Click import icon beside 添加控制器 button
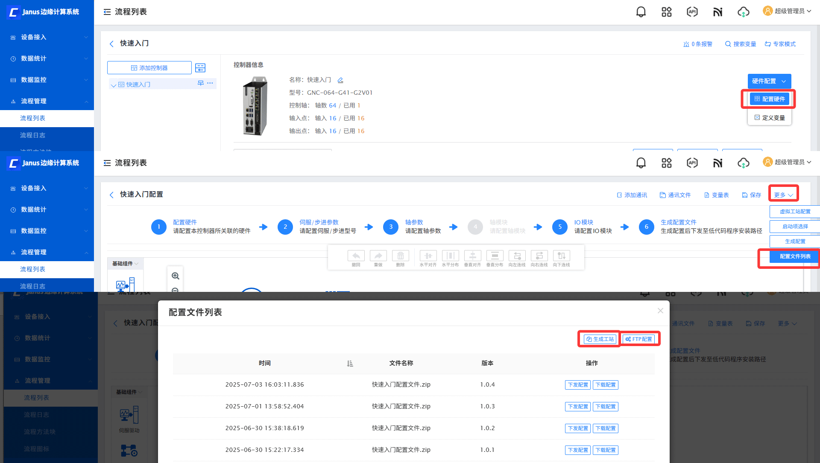The height and width of the screenshot is (463, 820). pyautogui.click(x=200, y=68)
